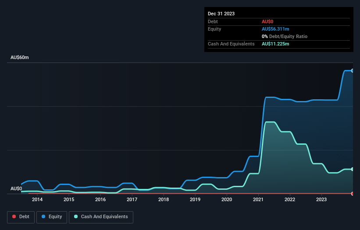
Task: Toggle the Equity legend button
Action: pos(52,217)
